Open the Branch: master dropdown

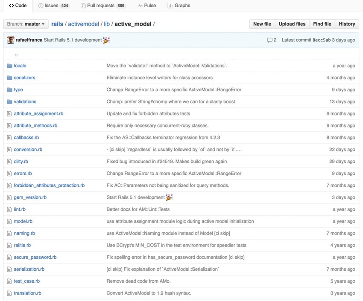[x=26, y=24]
